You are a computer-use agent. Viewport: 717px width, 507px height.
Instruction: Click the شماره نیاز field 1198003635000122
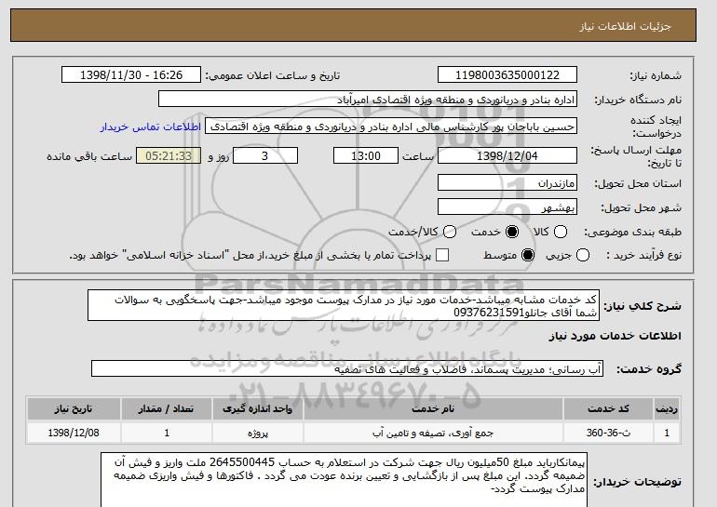[x=507, y=75]
